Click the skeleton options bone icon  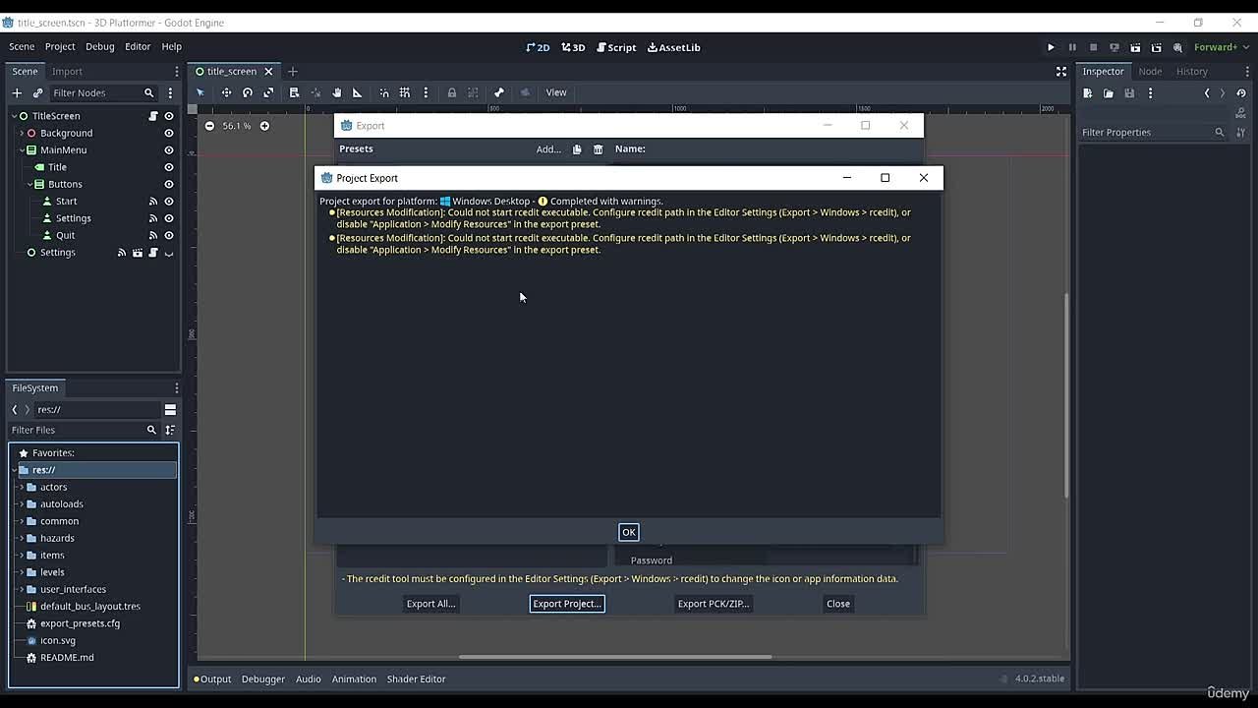[498, 92]
